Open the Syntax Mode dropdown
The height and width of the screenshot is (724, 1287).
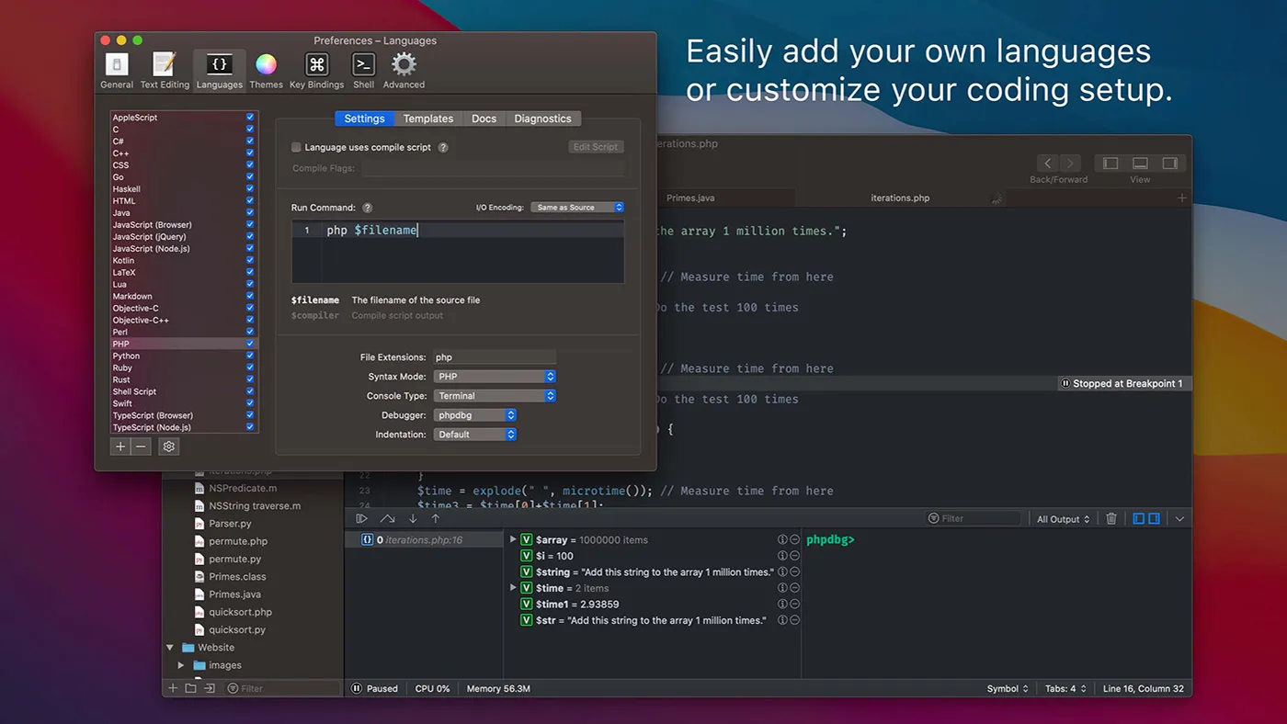tap(494, 376)
